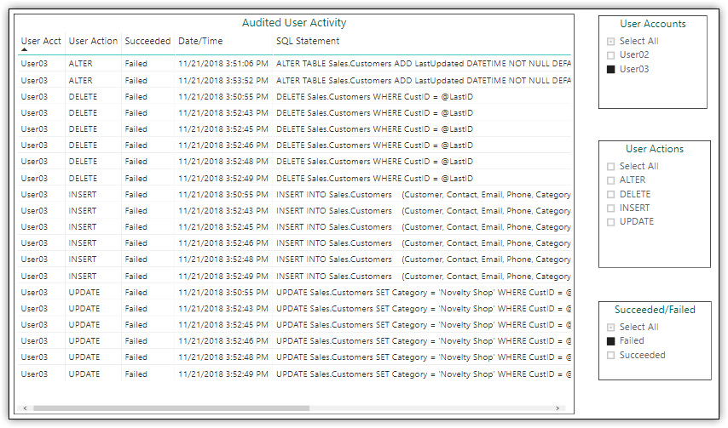Select the ALTER cell in the 3:51:06 PM row
The image size is (728, 428).
[80, 64]
